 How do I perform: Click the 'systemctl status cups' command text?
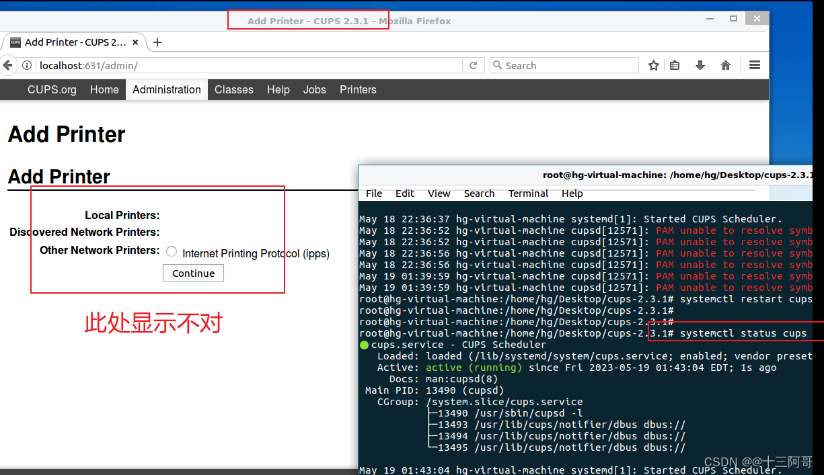pos(743,333)
